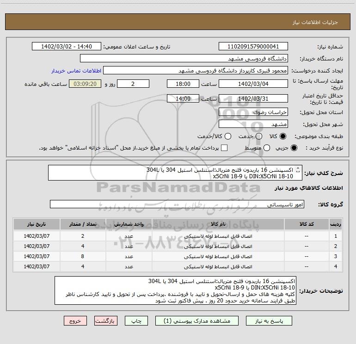The height and width of the screenshot is (344, 356).
Task: Click the 1402/03/31 price validity date field
Action: point(253,98)
